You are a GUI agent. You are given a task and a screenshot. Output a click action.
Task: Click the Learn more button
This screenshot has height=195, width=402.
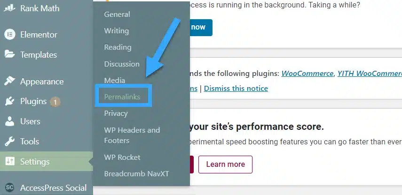point(225,165)
